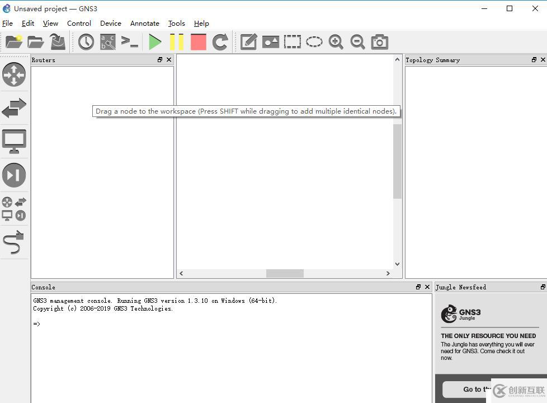Open the View menu
This screenshot has width=547, height=403.
(50, 24)
